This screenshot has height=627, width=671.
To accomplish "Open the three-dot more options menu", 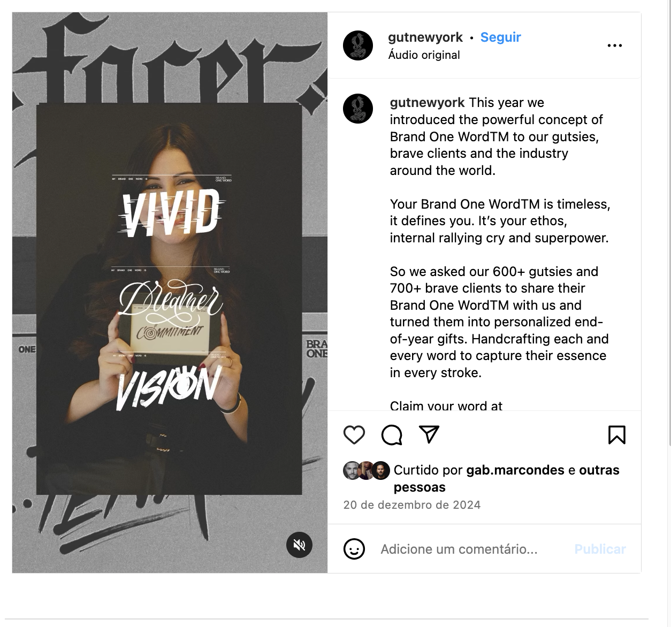I will click(x=615, y=45).
